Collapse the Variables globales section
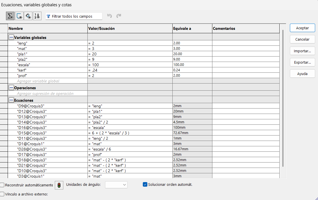The image size is (318, 200). (11, 37)
